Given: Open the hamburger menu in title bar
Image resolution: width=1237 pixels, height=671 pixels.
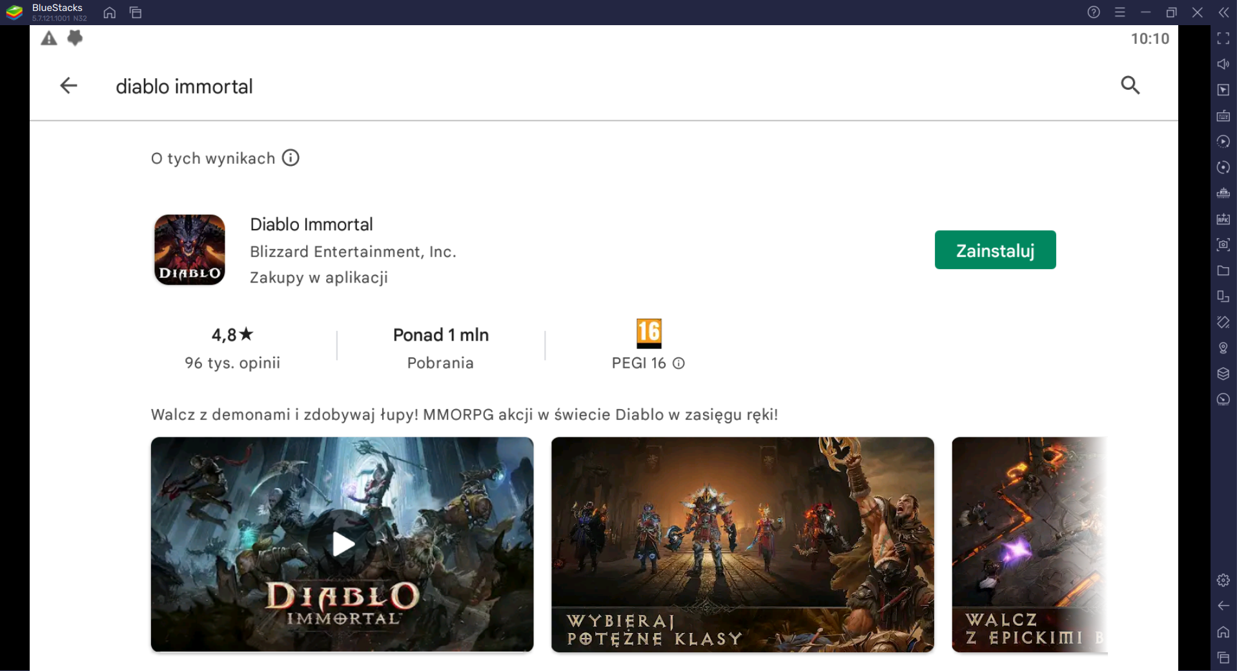Looking at the screenshot, I should click(1120, 12).
